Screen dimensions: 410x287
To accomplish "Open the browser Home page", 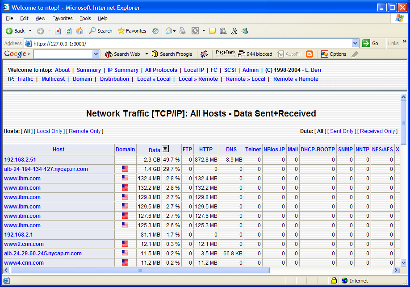I will click(79, 31).
